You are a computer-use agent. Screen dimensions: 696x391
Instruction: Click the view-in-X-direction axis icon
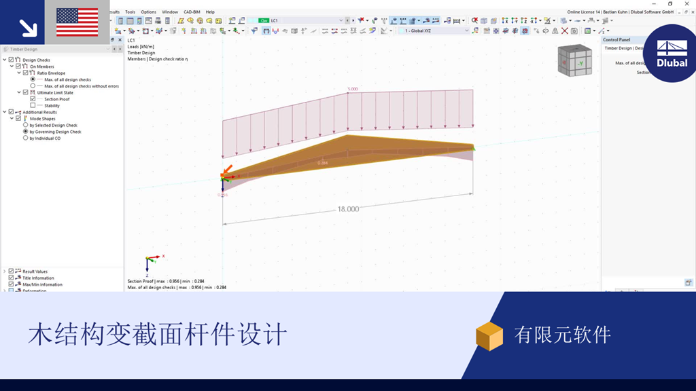(x=505, y=20)
